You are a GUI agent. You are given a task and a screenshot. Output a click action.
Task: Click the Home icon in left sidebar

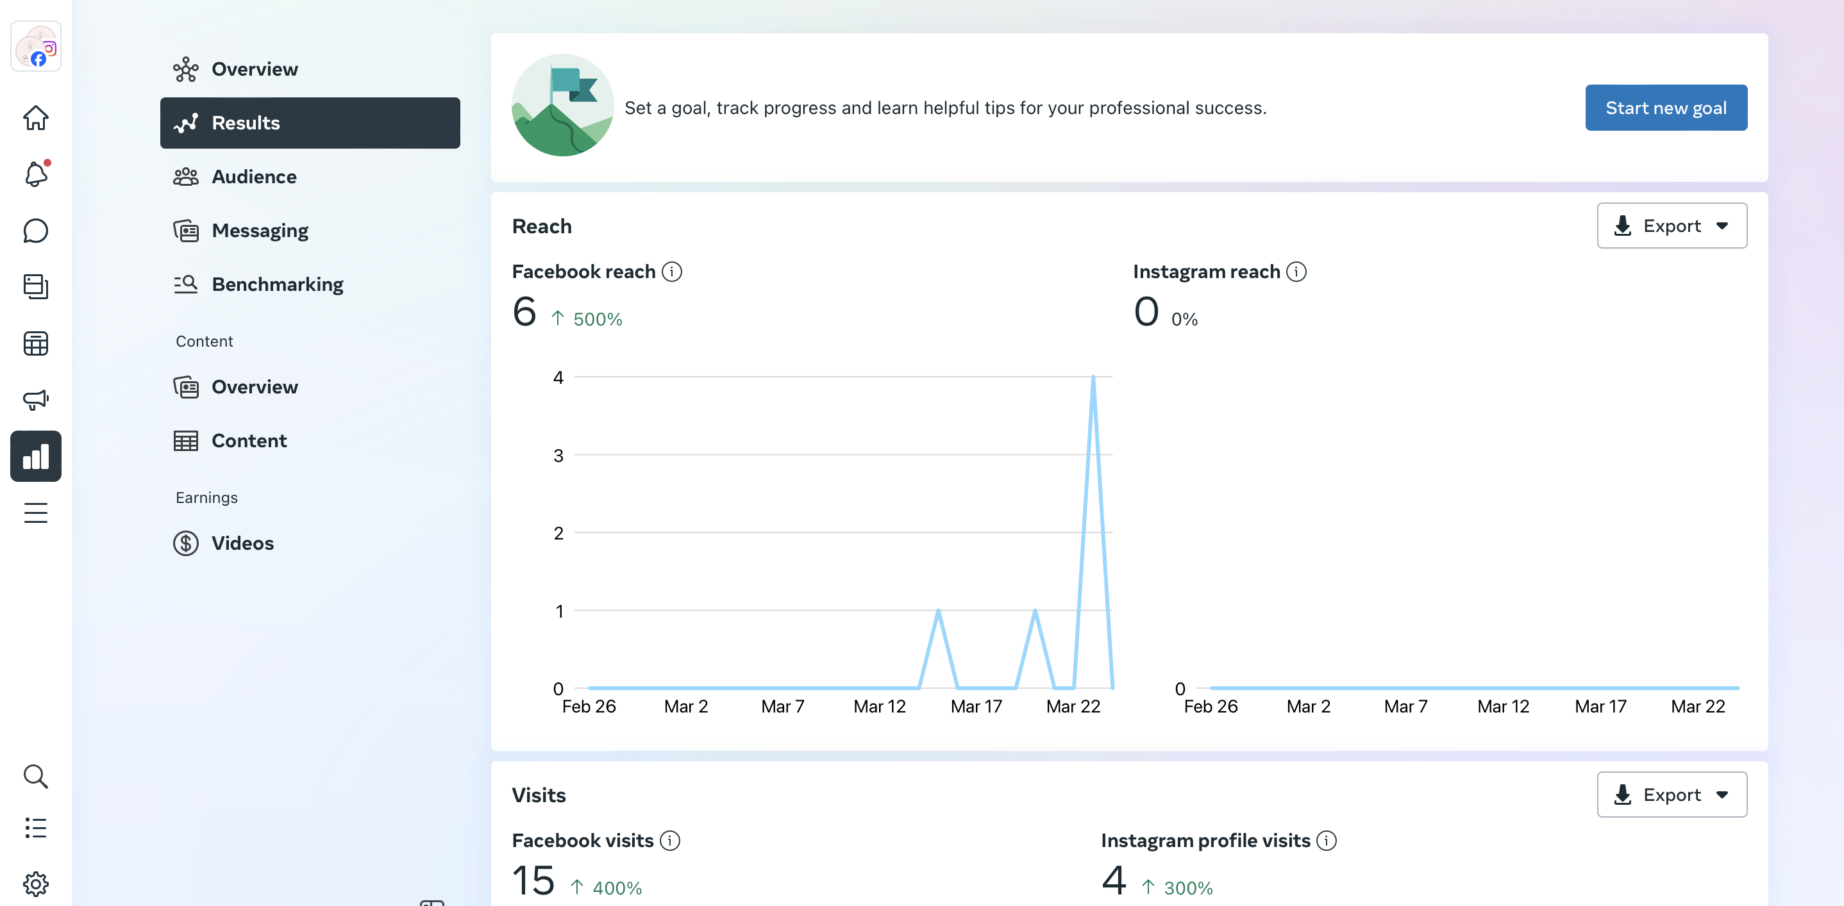[x=35, y=118]
